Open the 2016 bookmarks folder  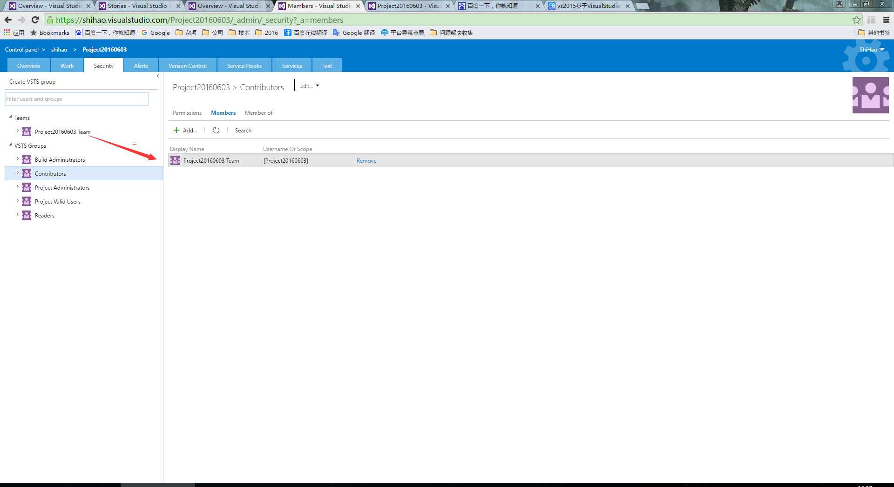[267, 33]
